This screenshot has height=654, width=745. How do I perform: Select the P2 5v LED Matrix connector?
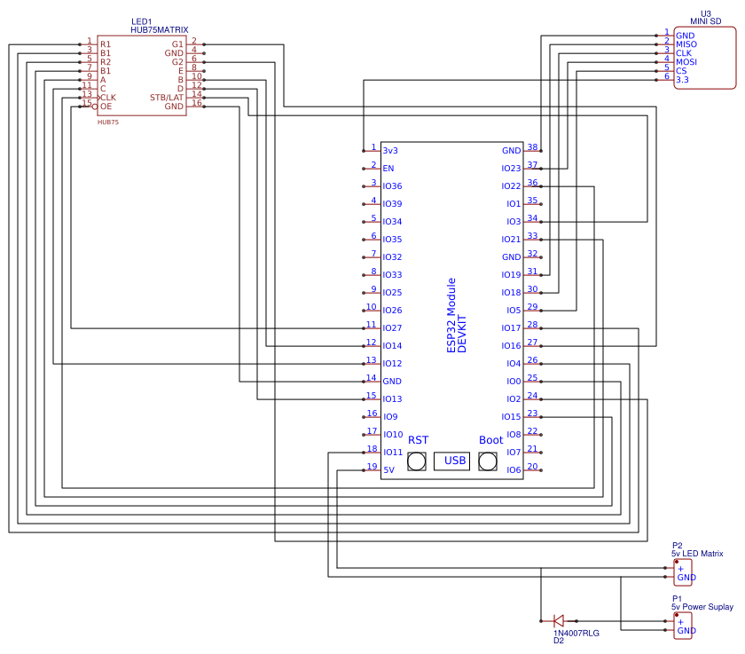(683, 572)
